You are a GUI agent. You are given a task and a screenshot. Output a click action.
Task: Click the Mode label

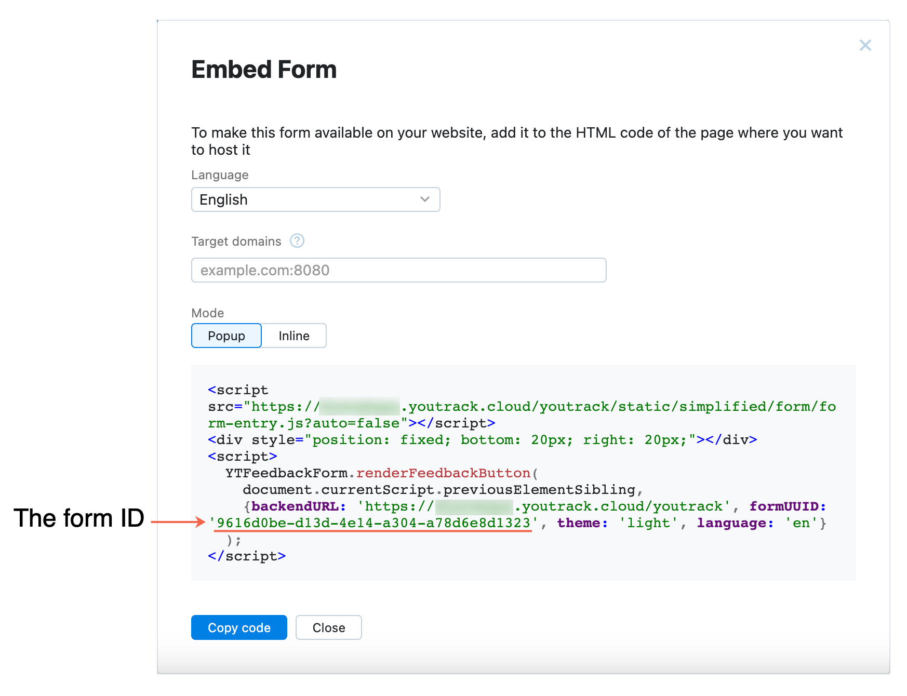[208, 313]
